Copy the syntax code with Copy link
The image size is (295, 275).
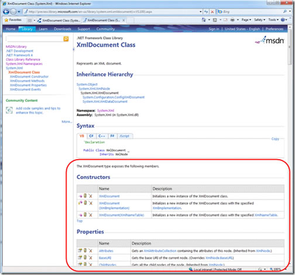tap(275, 139)
